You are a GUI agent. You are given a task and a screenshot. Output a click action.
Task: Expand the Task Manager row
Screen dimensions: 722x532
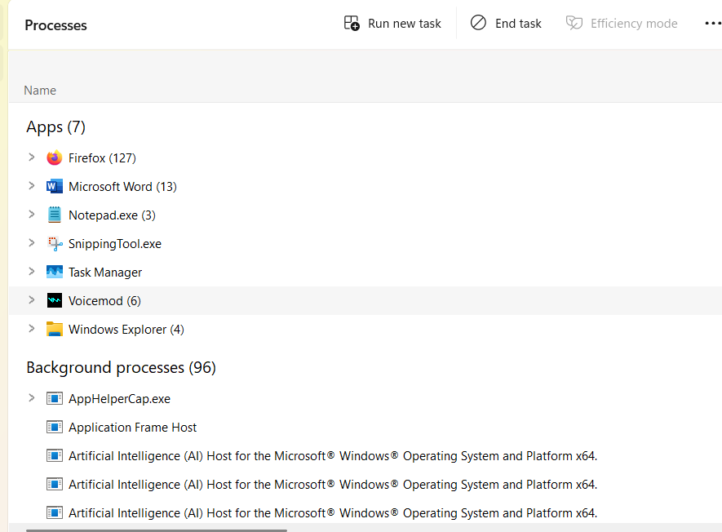click(31, 271)
